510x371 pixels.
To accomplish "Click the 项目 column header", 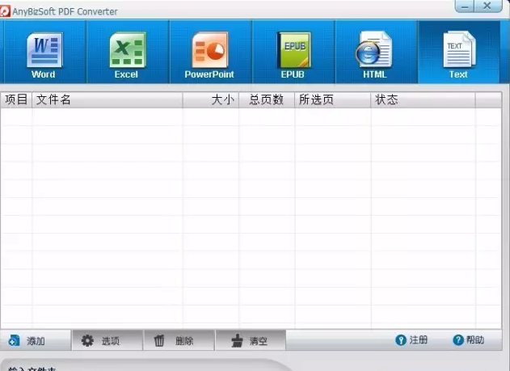I will 16,99.
